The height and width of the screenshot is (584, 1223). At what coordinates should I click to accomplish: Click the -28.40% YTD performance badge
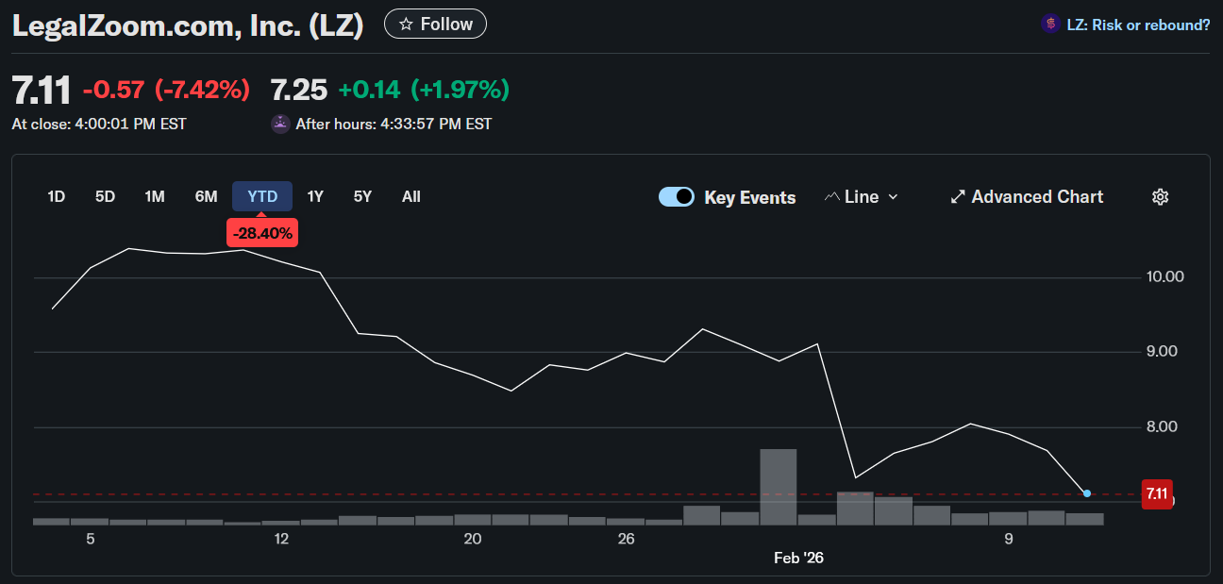click(261, 232)
